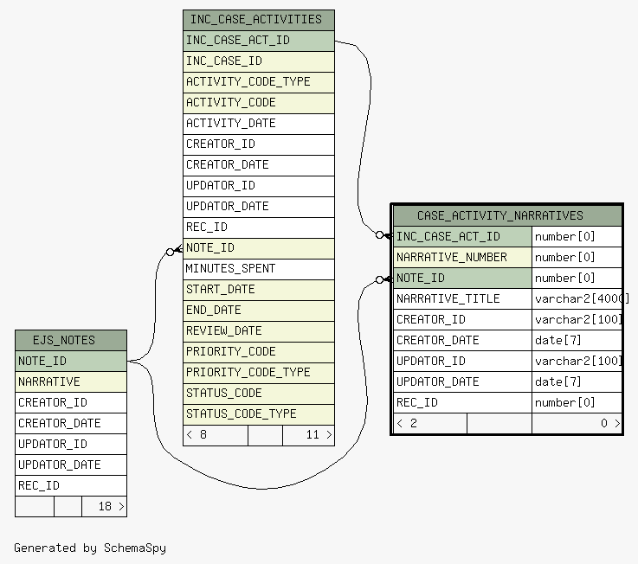Click the '< 8' parents count in INC_CASE_ACTIVITIES
The width and height of the screenshot is (638, 564).
215,435
